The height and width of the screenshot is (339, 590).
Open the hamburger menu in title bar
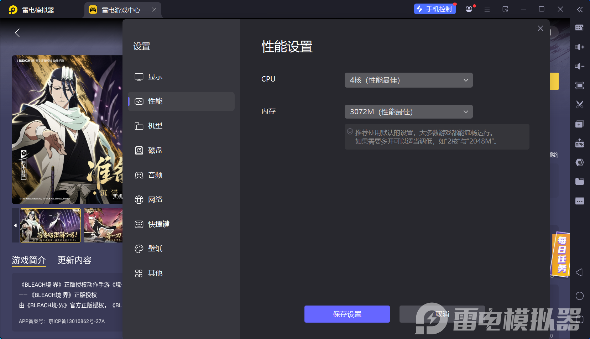click(x=487, y=9)
